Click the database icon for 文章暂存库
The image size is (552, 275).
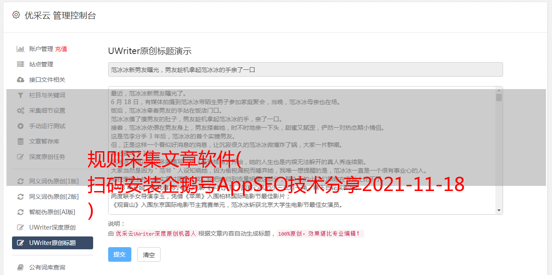pos(20,141)
